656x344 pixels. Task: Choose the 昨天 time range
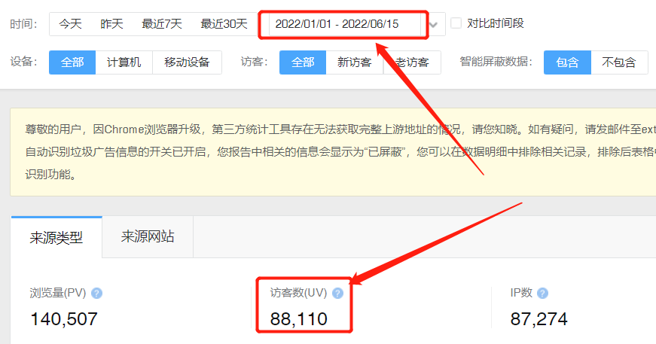pos(111,24)
